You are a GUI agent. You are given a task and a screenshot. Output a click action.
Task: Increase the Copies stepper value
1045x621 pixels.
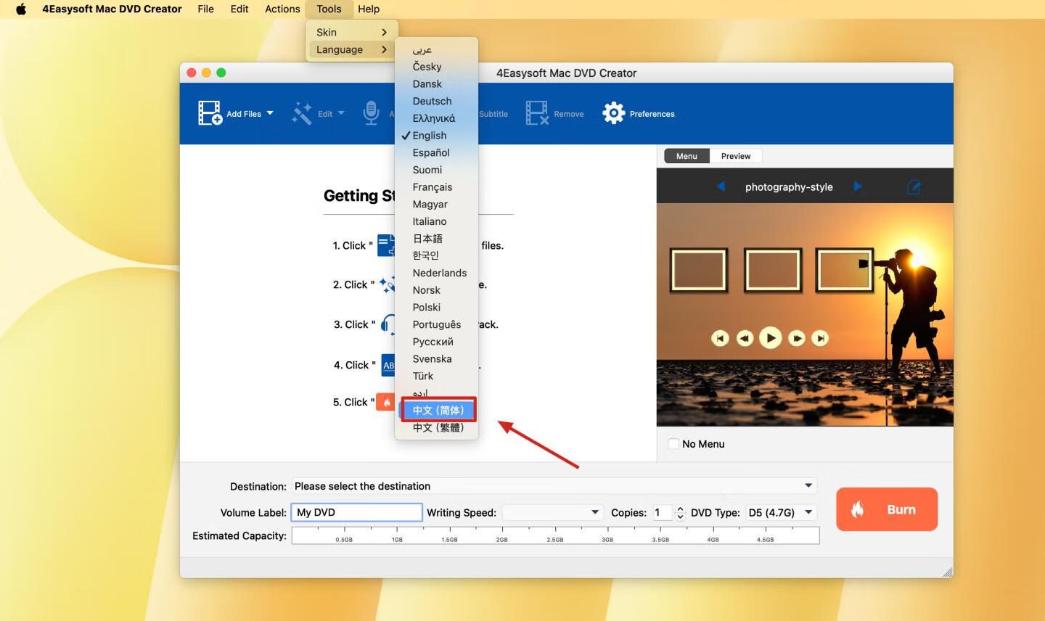point(680,509)
